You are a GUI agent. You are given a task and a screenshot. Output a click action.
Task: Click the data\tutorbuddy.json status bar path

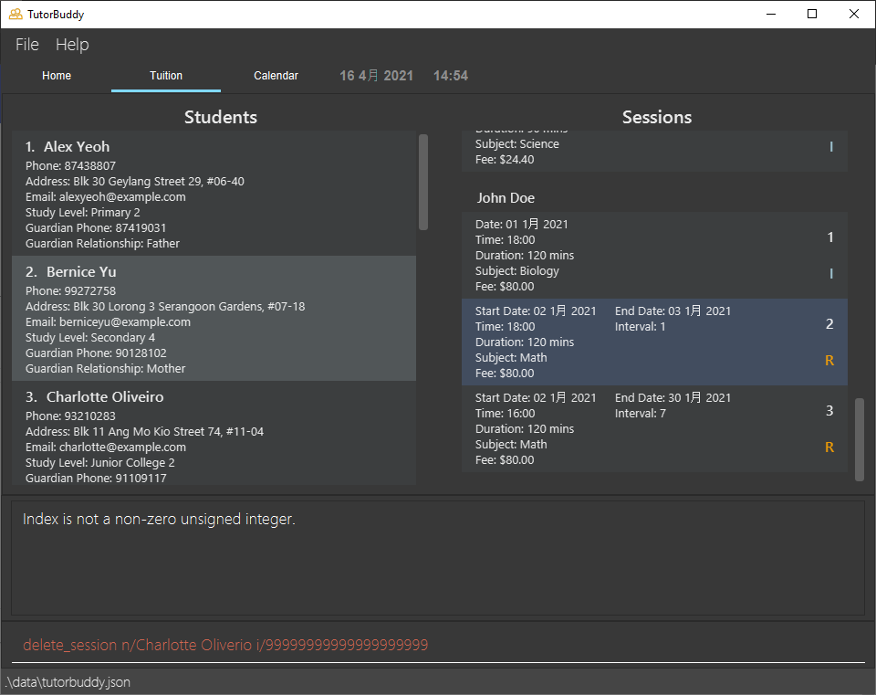pyautogui.click(x=68, y=682)
